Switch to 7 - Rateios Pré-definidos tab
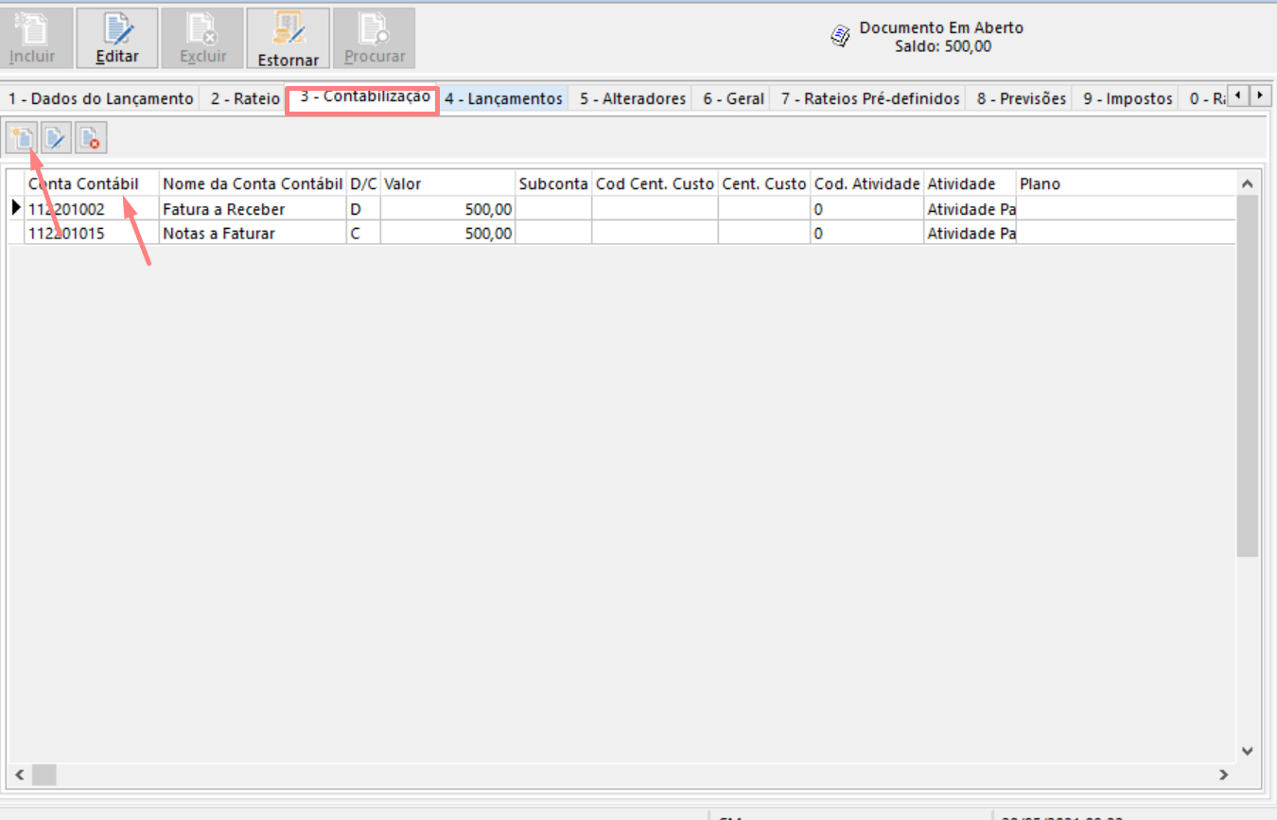 [x=870, y=98]
